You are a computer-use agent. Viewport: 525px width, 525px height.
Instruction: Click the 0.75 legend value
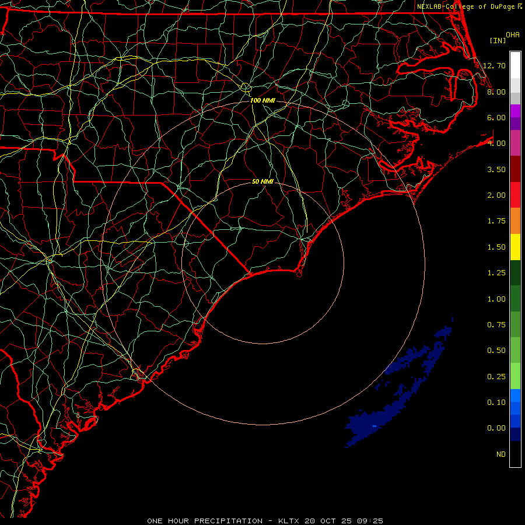(496, 325)
